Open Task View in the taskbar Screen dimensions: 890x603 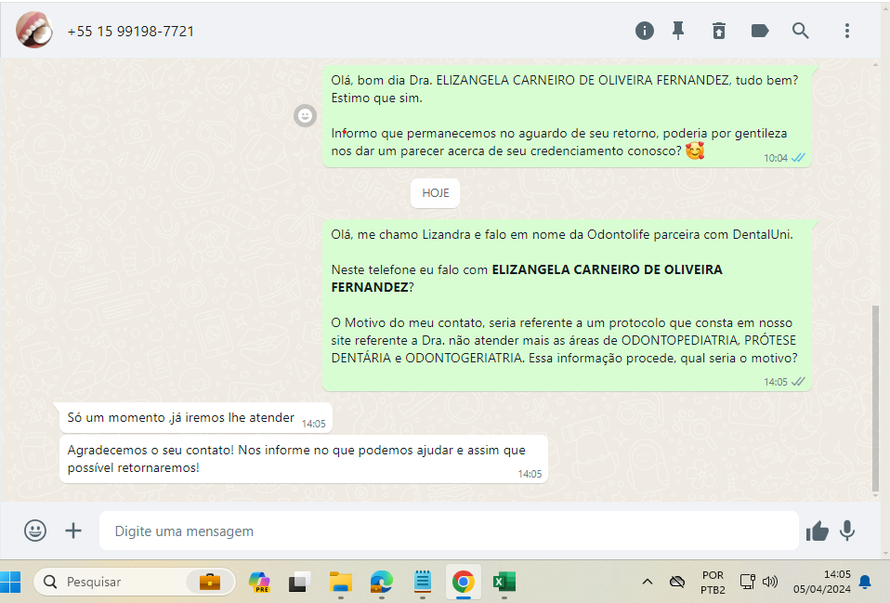(299, 582)
